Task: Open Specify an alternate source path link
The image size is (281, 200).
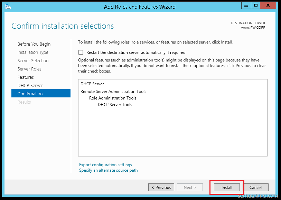Action: click(108, 170)
